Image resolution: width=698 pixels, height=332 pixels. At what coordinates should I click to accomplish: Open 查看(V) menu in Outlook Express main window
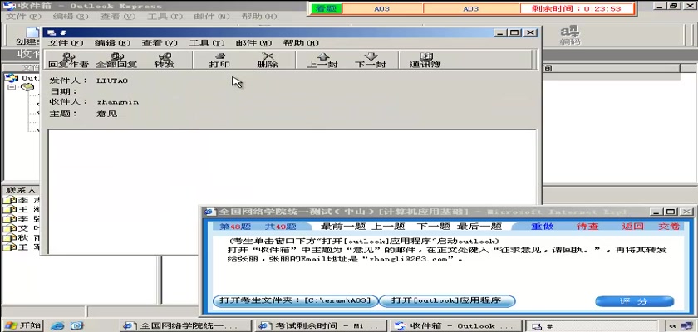tap(117, 17)
